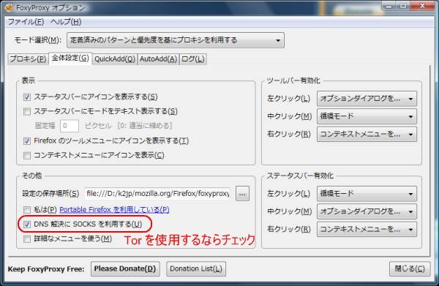This screenshot has height=286, width=439.
Task: Toggle Firefox のツールメニューにアイコンを表示する checkbox
Action: [27, 140]
